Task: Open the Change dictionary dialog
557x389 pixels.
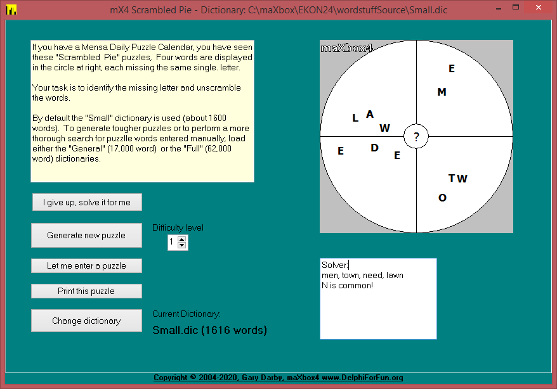Action: 86,321
